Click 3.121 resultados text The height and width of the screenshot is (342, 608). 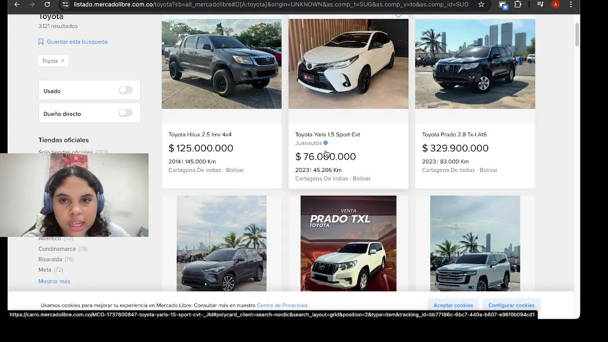[58, 26]
